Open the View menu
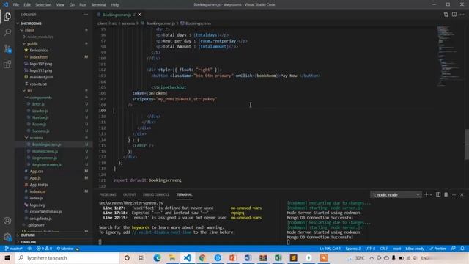Viewport: 469px width, 264px height. (60, 5)
